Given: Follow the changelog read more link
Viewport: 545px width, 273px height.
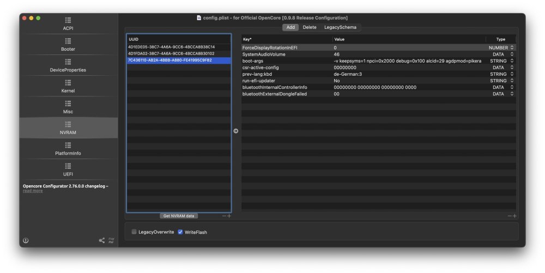Looking at the screenshot, I should coord(33,191).
